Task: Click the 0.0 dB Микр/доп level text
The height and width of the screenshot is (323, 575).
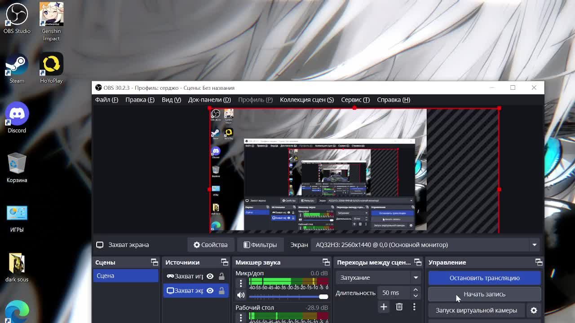Action: point(319,273)
